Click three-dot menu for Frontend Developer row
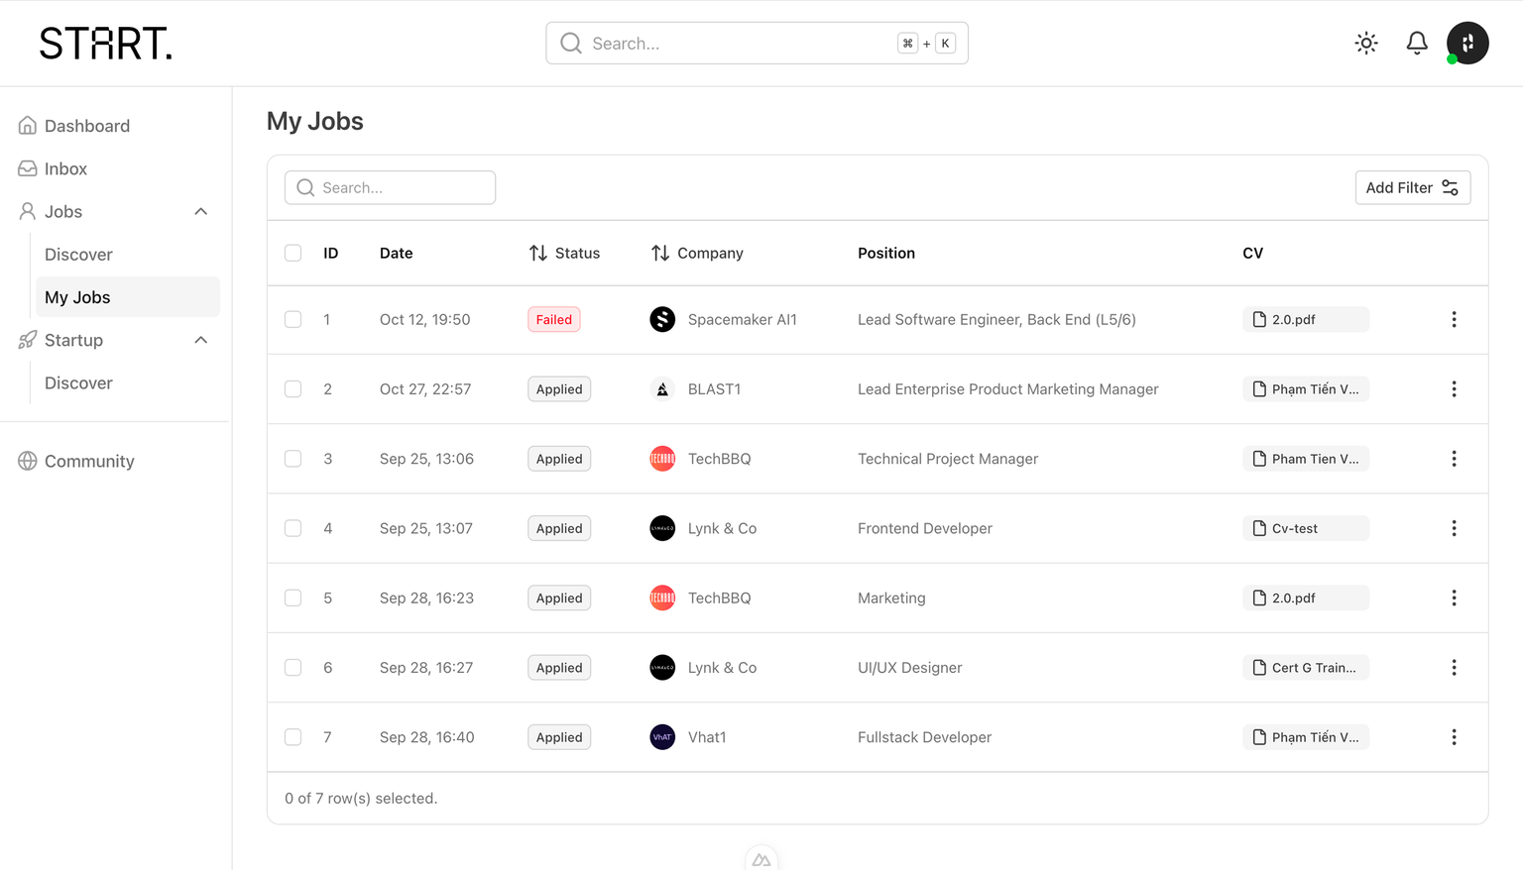 pyautogui.click(x=1454, y=529)
